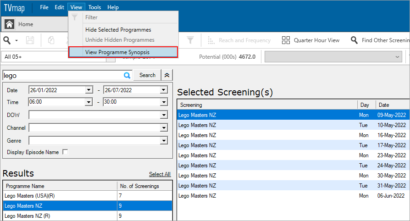This screenshot has height=221, width=410.
Task: Select the 06-Jun-2022 screening row
Action: (293, 196)
